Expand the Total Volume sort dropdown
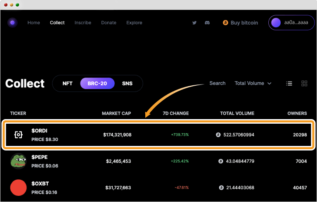Viewport: 317px width, 202px height. pyautogui.click(x=253, y=83)
